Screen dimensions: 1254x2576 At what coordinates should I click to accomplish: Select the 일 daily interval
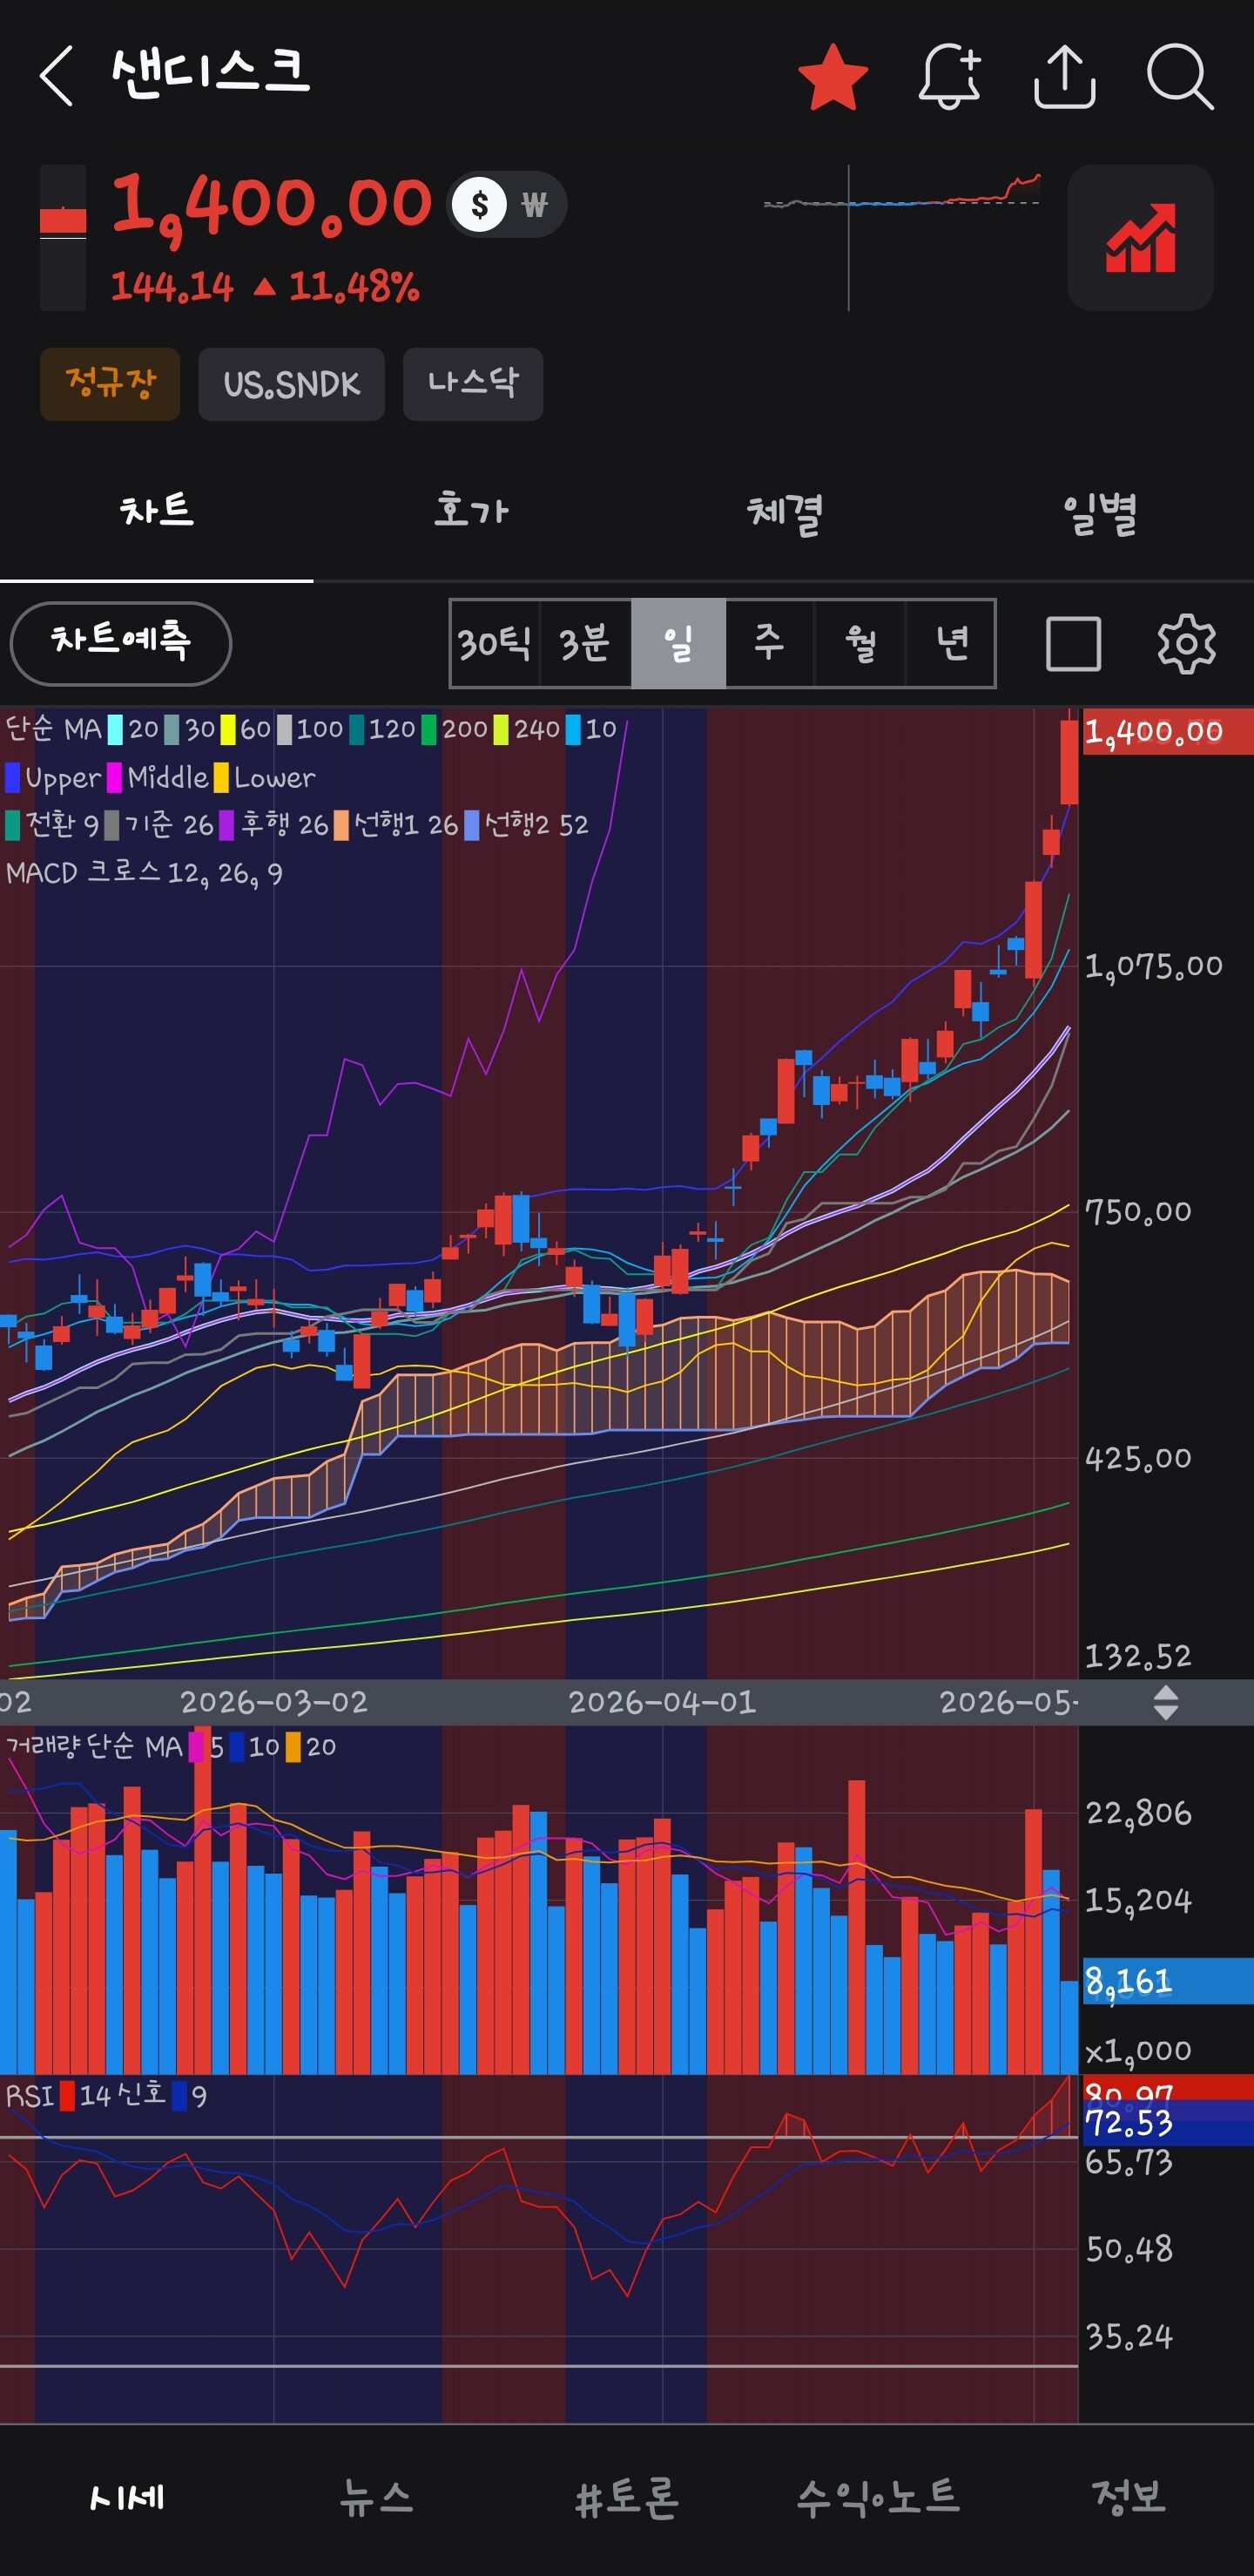coord(678,643)
